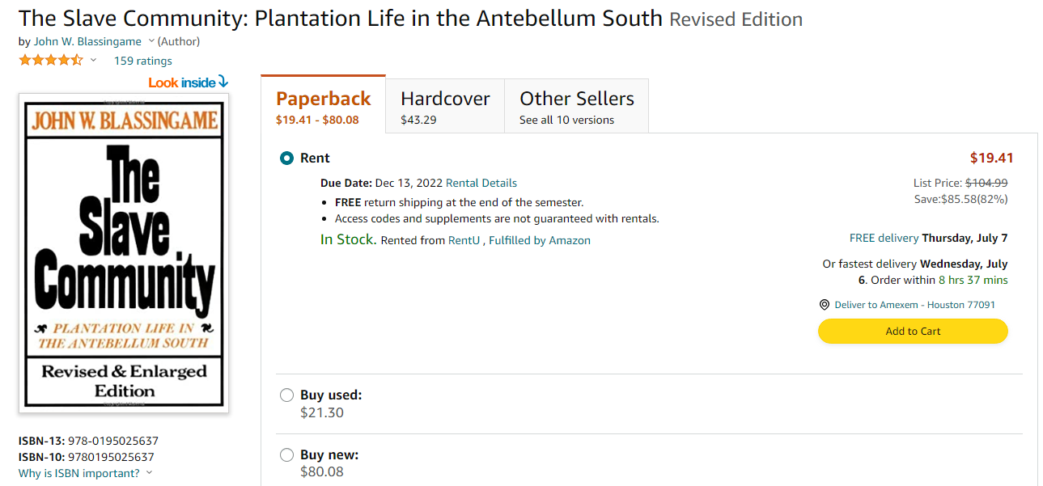Select the Buy new radio option
1043x486 pixels.
286,455
